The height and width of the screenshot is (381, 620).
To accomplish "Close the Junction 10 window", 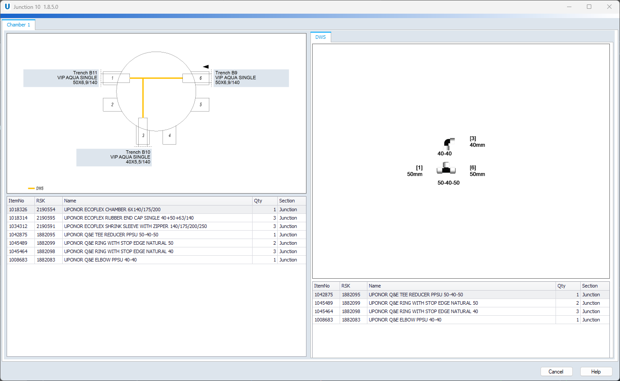I will [609, 7].
